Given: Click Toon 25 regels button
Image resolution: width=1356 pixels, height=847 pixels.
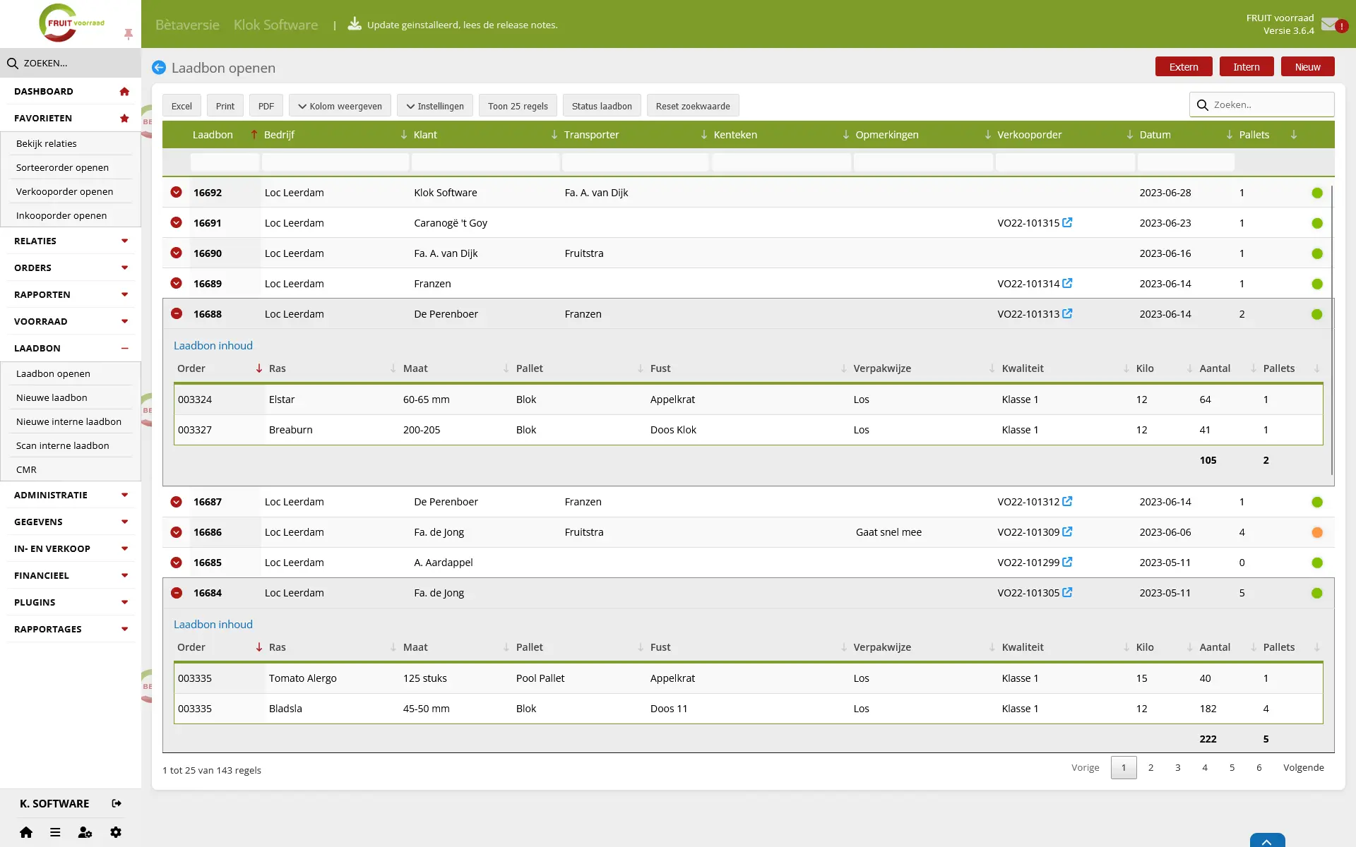Looking at the screenshot, I should coord(518,106).
